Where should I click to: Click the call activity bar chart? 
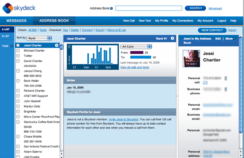coord(93,57)
